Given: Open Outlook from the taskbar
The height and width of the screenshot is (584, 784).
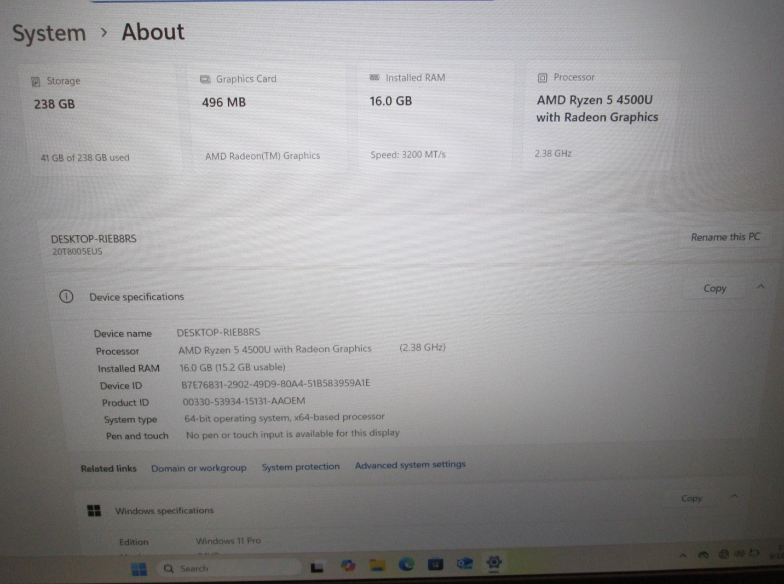Looking at the screenshot, I should click(465, 563).
